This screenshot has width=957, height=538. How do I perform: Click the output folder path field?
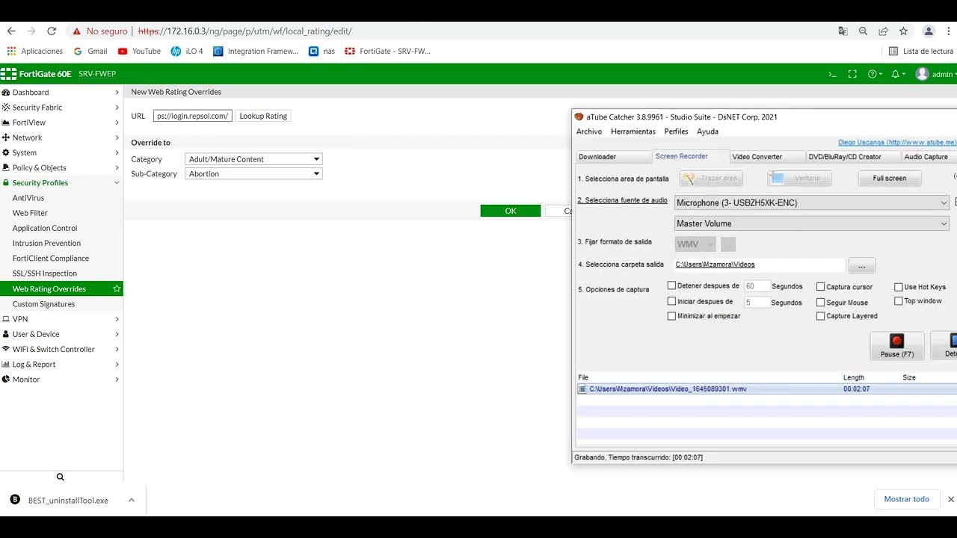759,265
